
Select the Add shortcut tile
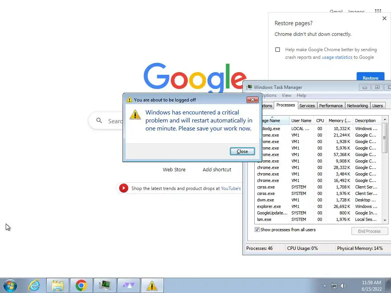(217, 170)
